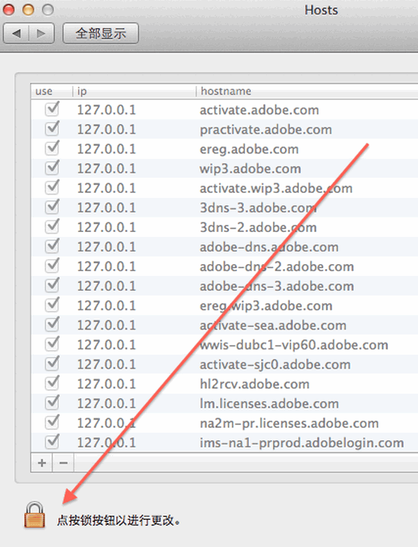Select hostname 3dns-3.adobe.com
This screenshot has height=547, width=418.
click(x=258, y=208)
